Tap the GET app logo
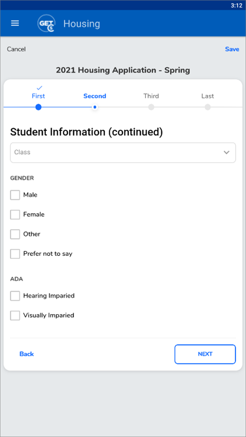This screenshot has height=437, width=246. pyautogui.click(x=46, y=23)
